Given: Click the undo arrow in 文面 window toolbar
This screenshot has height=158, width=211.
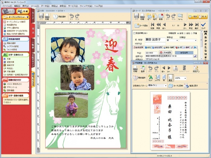Looking at the screenshot, I should [x=71, y=17].
